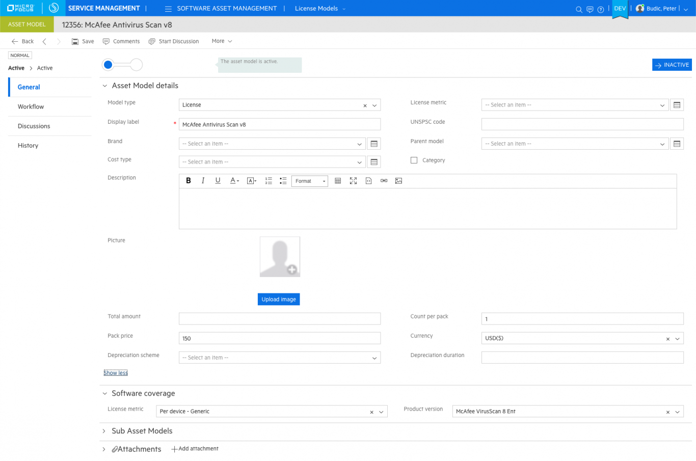
Task: Click Start Discussion
Action: click(x=174, y=41)
